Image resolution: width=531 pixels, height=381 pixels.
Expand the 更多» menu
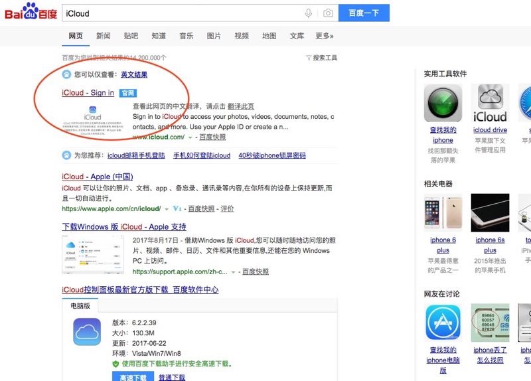click(x=325, y=36)
